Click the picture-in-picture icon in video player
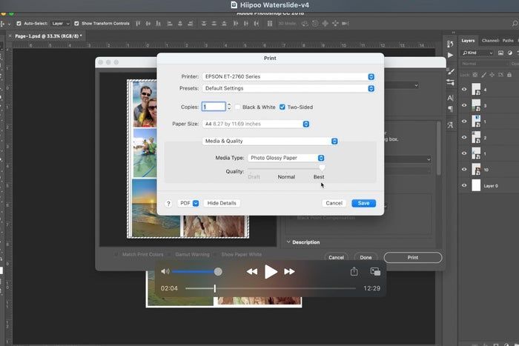519x346 pixels. coord(375,272)
